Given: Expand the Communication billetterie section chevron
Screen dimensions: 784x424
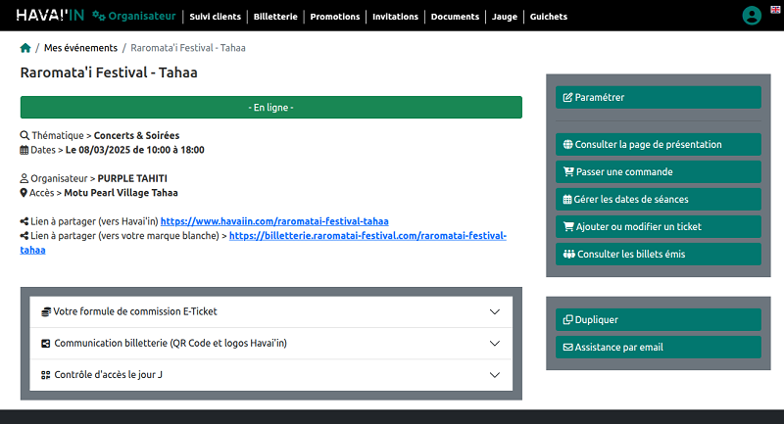Looking at the screenshot, I should pyautogui.click(x=494, y=344).
